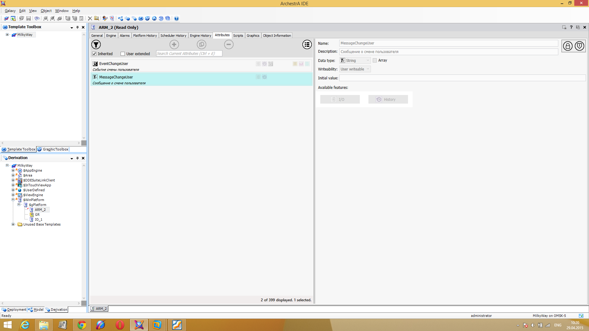The width and height of the screenshot is (589, 331).
Task: Open the Galaxy menu
Action: [x=10, y=11]
